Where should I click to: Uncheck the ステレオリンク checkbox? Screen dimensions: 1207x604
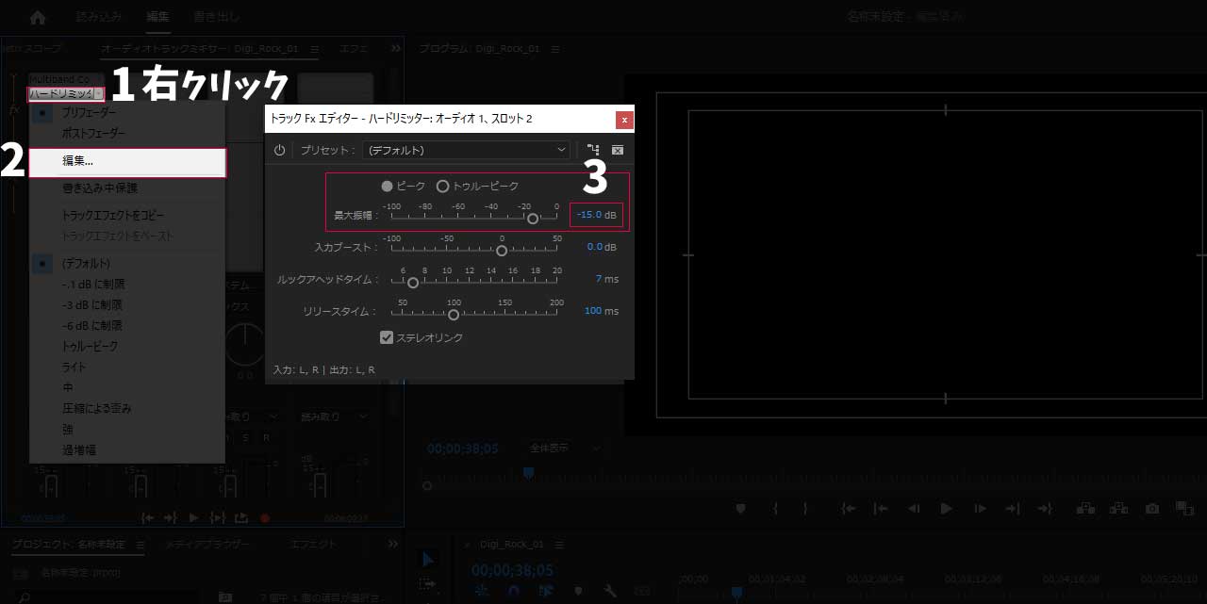(387, 337)
